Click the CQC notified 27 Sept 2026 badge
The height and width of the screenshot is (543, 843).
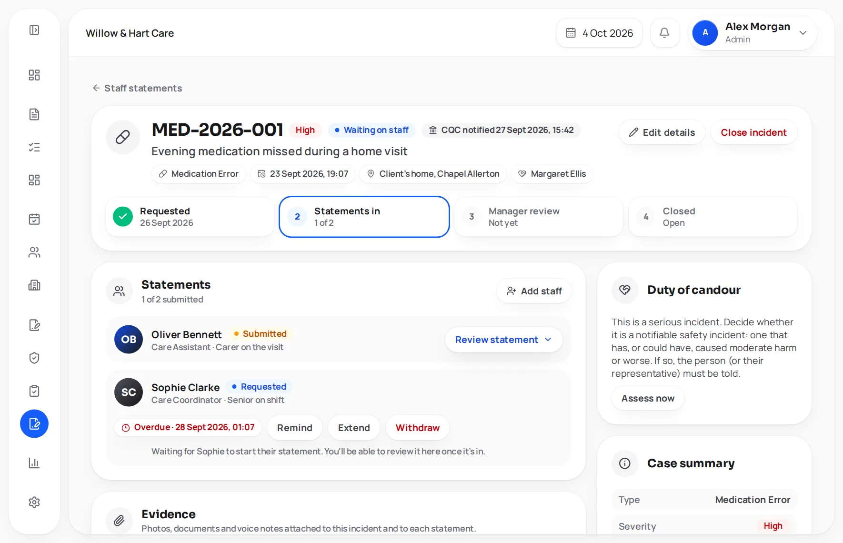tap(501, 130)
